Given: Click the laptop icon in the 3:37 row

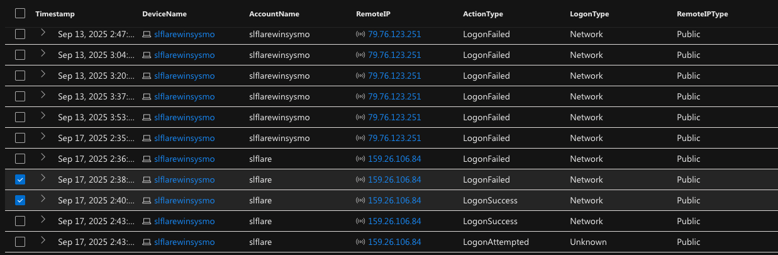Looking at the screenshot, I should click(147, 96).
